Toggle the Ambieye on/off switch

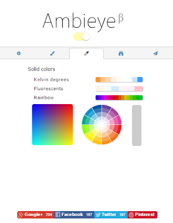(82, 37)
